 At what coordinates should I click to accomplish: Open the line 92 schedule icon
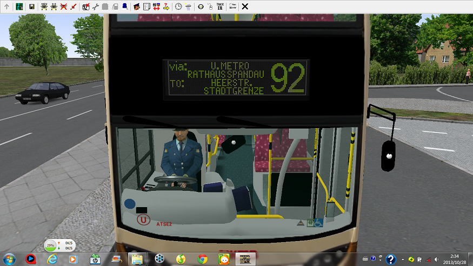tap(85, 6)
